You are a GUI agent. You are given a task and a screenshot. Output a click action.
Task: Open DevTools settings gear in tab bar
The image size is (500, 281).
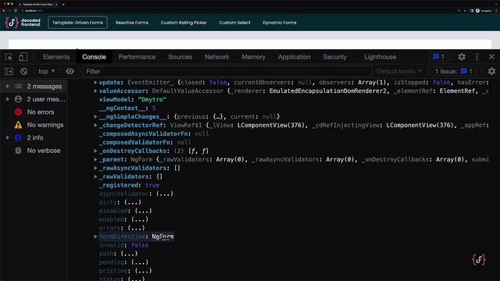[462, 57]
